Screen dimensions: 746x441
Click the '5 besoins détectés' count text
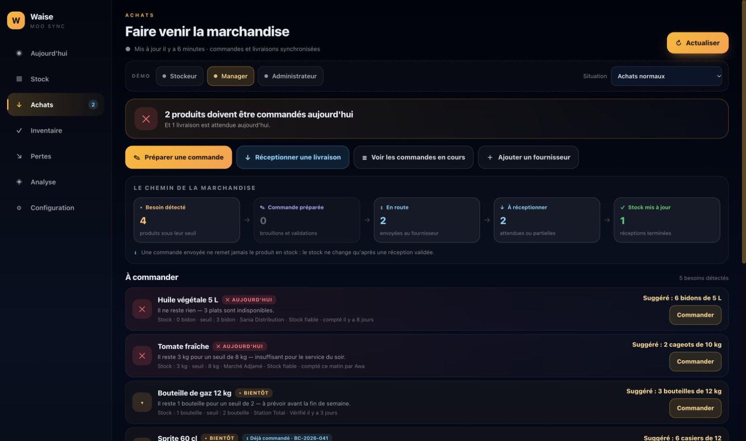[x=704, y=278]
